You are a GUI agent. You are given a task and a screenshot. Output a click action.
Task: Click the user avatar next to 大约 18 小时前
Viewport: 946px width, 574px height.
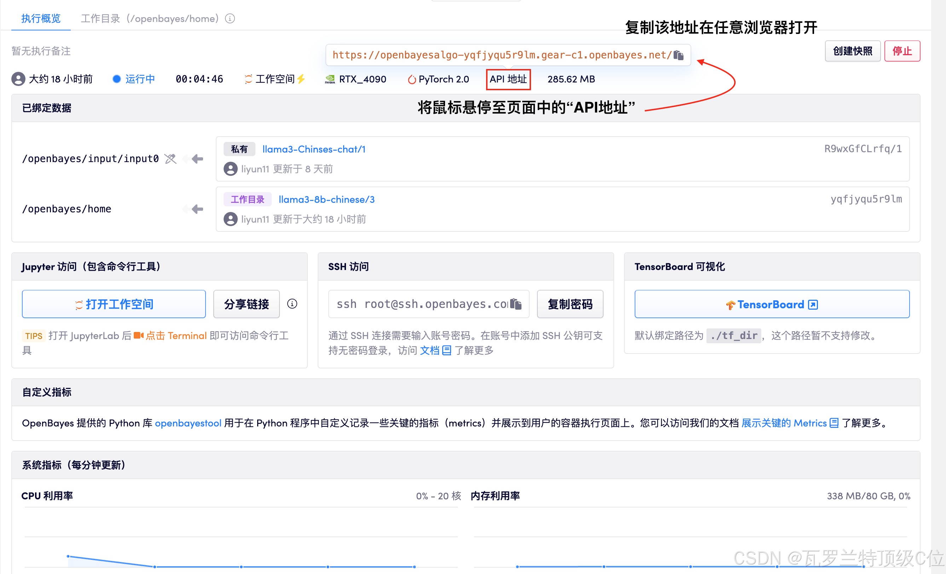tap(18, 79)
